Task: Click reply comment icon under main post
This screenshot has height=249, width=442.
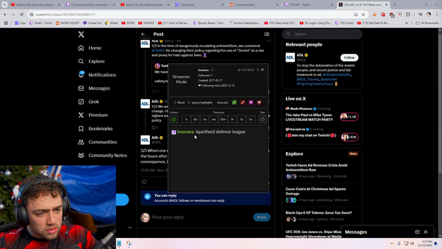Action: (144, 182)
